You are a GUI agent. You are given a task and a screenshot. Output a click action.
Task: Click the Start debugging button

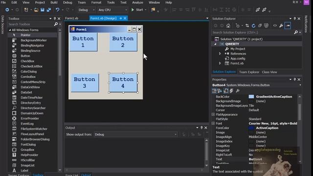[x=137, y=10]
